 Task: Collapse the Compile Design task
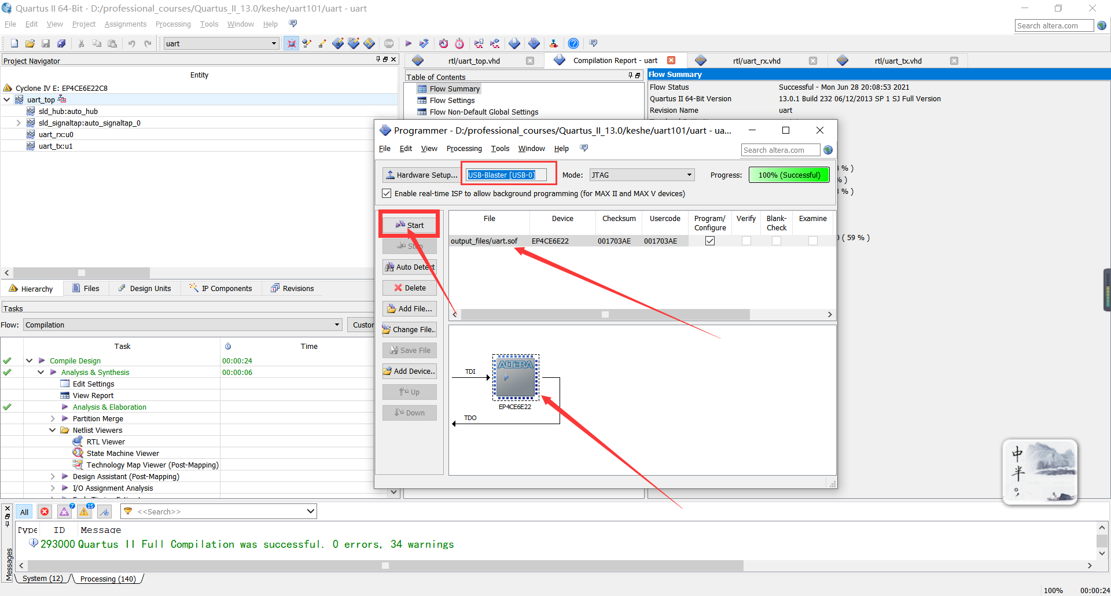point(29,360)
